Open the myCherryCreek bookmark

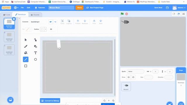pos(18,2)
